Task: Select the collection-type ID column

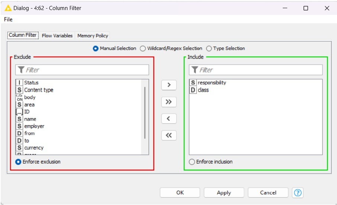Action: click(x=27, y=112)
